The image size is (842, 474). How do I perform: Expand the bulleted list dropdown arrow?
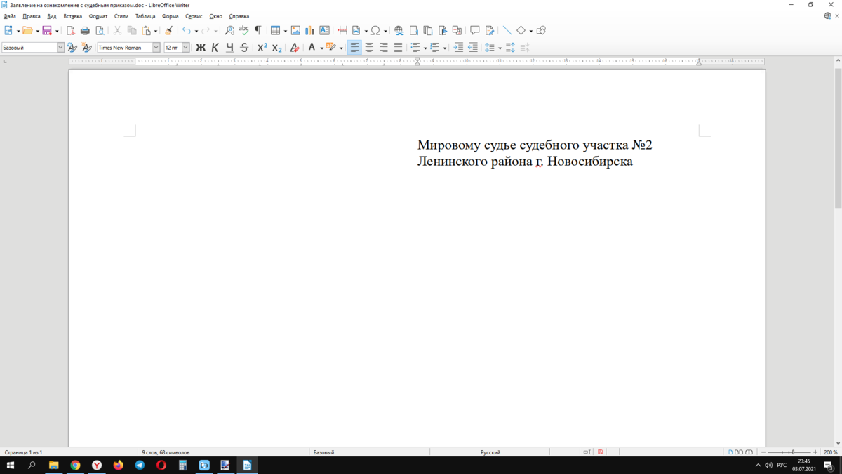tap(425, 48)
